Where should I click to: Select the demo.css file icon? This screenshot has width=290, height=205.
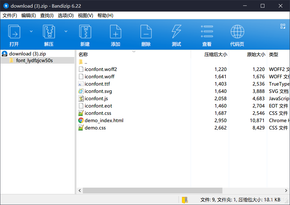81,128
